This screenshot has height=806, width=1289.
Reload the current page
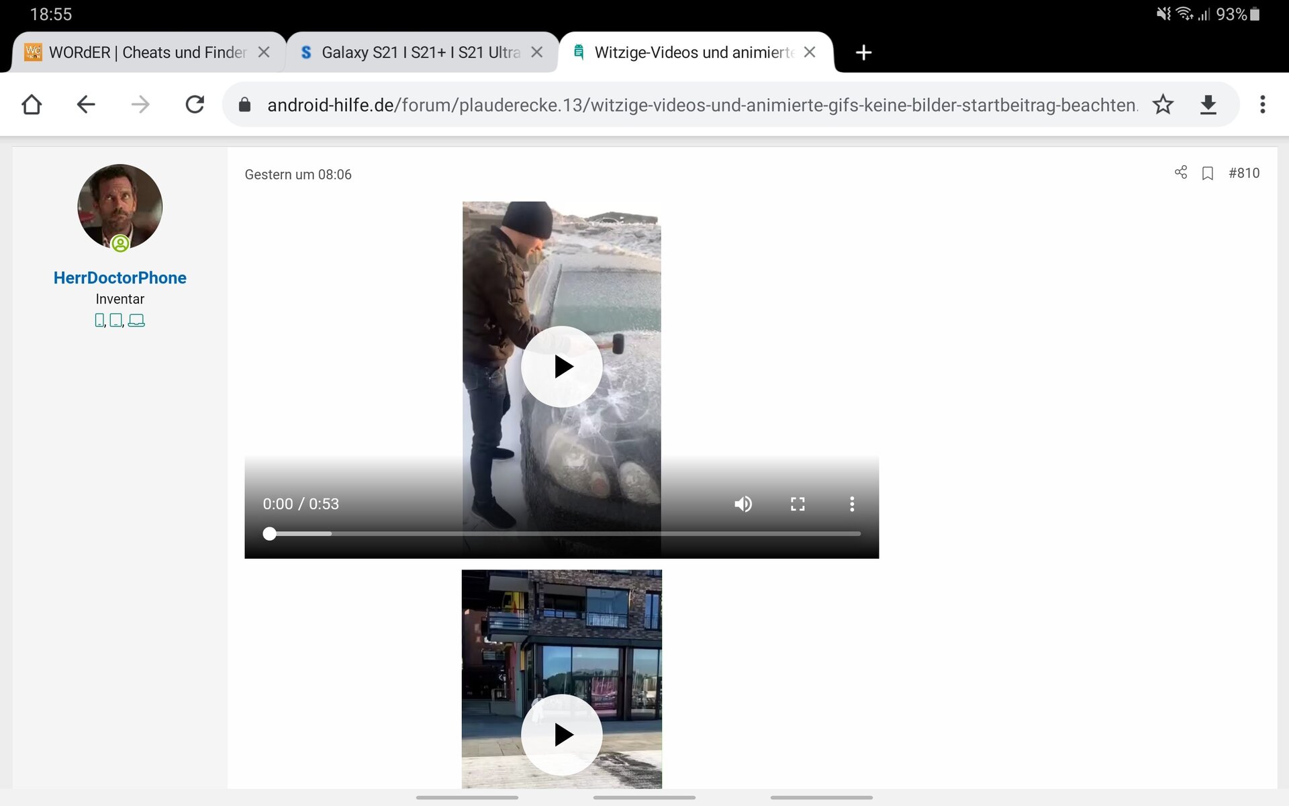[x=195, y=105]
